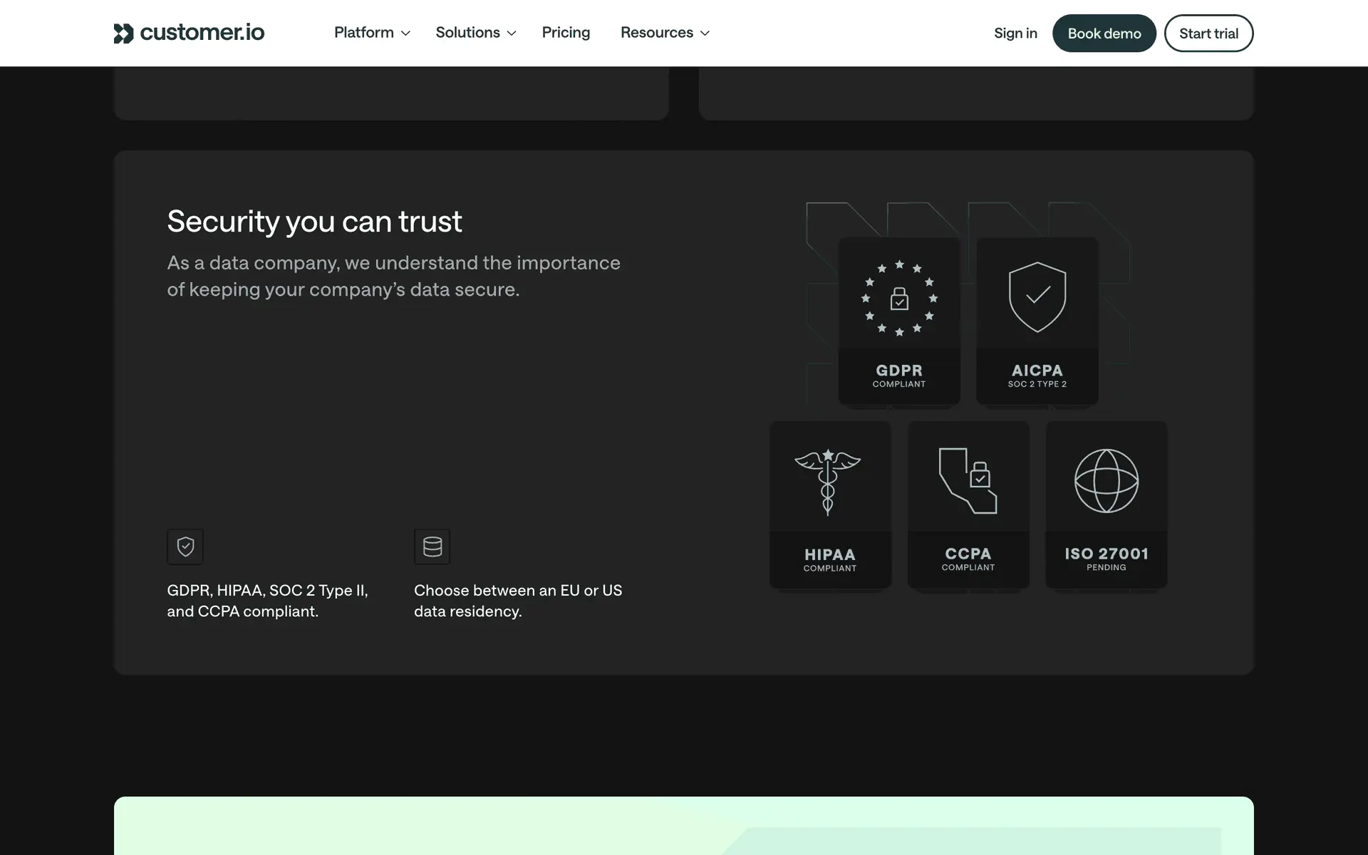Expand the Solutions dropdown menu
The image size is (1368, 855).
(475, 33)
